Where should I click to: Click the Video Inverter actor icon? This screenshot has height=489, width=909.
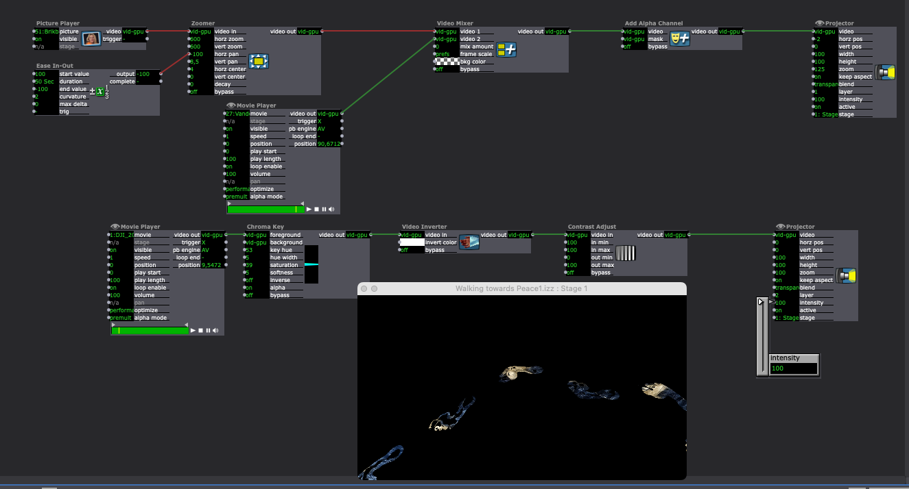click(x=469, y=242)
